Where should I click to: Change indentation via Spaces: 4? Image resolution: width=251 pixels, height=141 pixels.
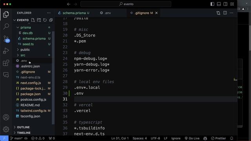[140, 138]
